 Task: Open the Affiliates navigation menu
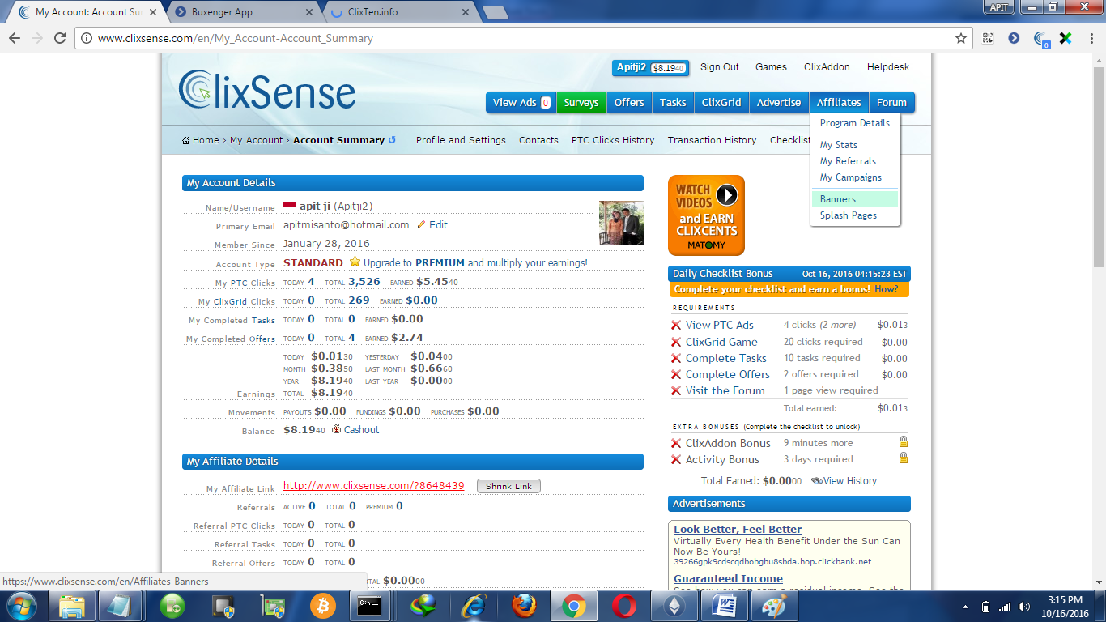click(839, 103)
